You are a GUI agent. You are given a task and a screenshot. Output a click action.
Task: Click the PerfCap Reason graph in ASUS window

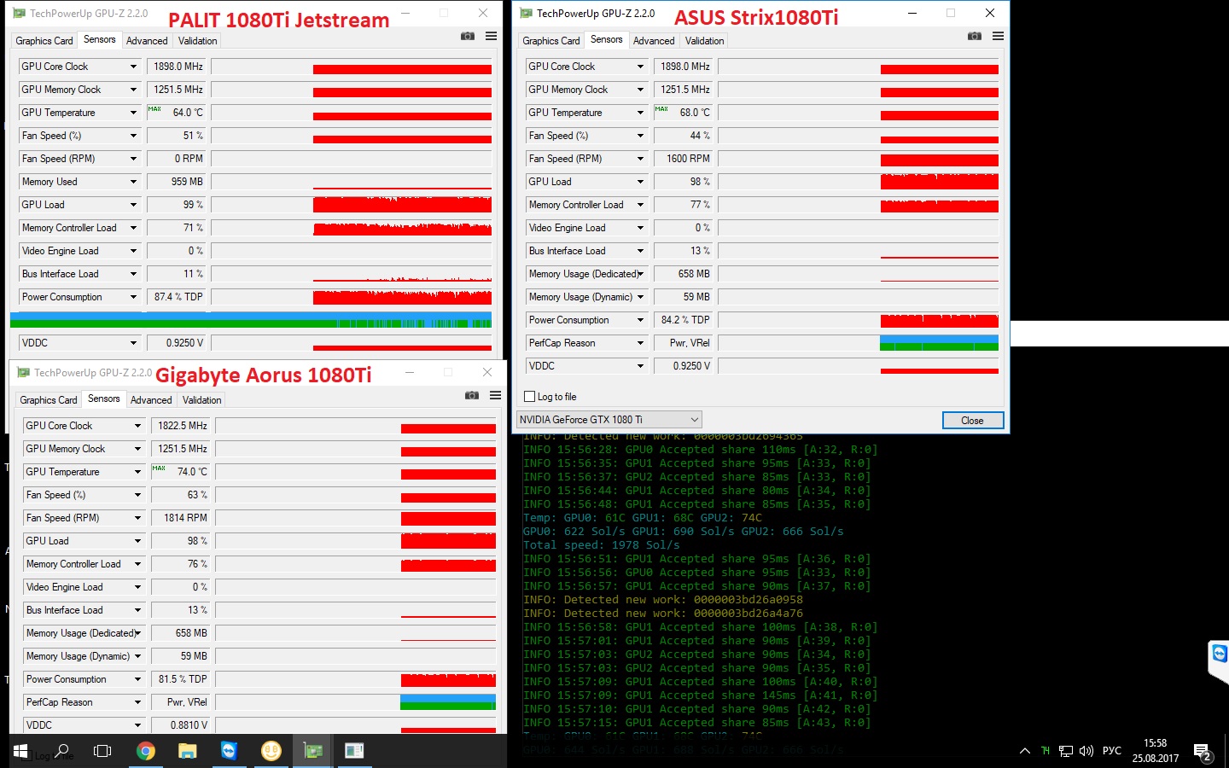(859, 343)
